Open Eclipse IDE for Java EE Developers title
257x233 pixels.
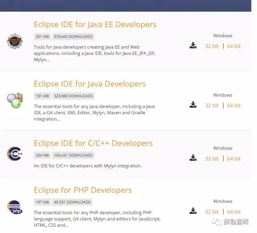[95, 25]
